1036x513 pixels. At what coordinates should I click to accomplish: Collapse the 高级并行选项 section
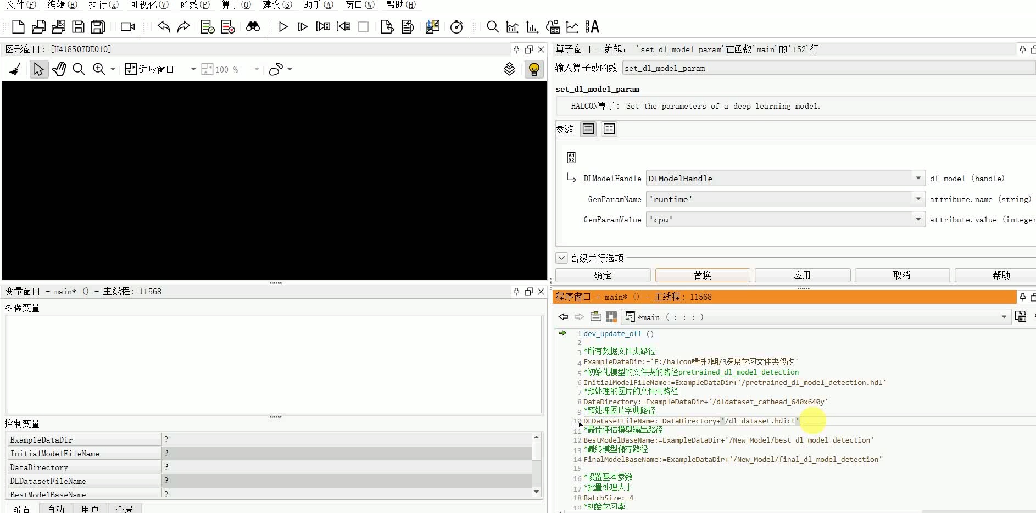pos(561,257)
